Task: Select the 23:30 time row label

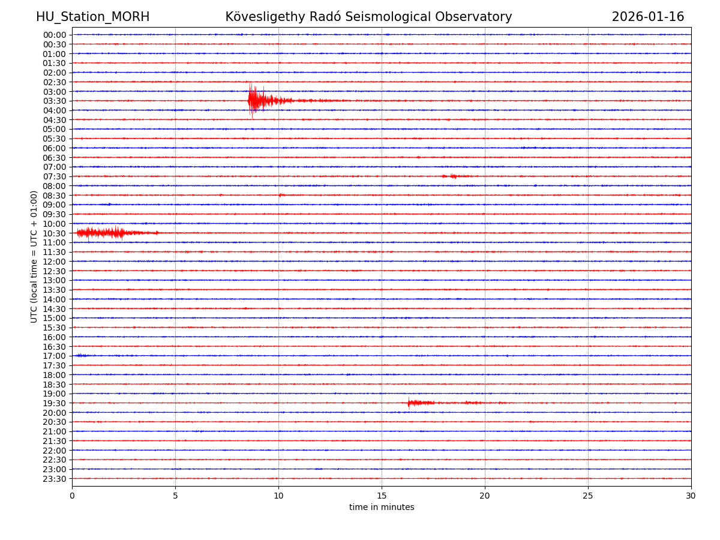Action: [x=54, y=479]
